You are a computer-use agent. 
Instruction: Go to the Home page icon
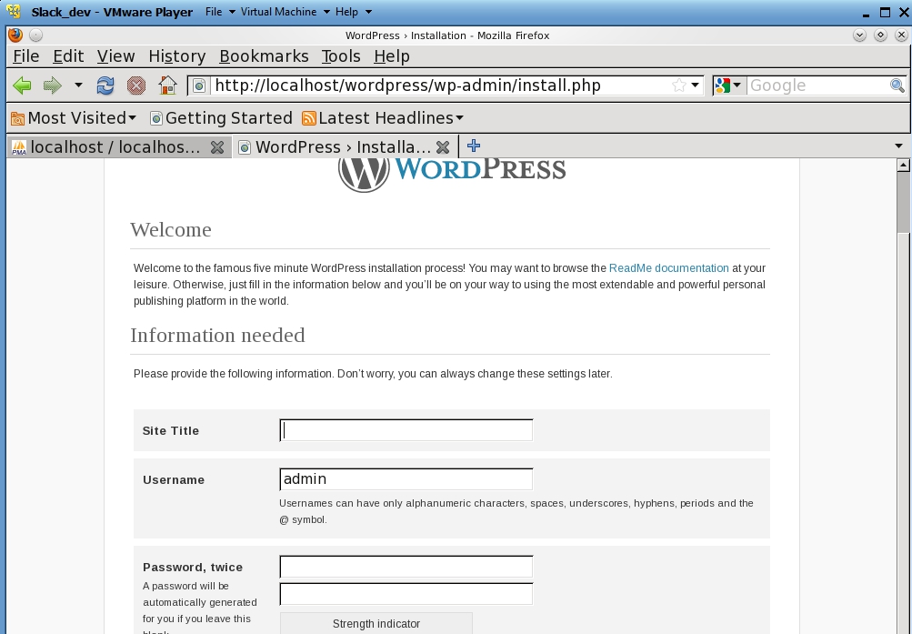click(167, 86)
